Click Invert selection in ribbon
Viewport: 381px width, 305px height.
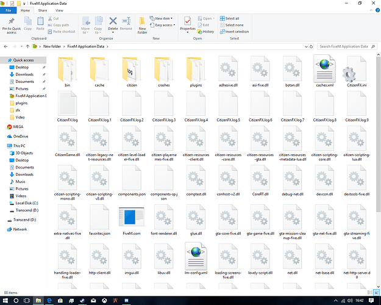click(235, 32)
